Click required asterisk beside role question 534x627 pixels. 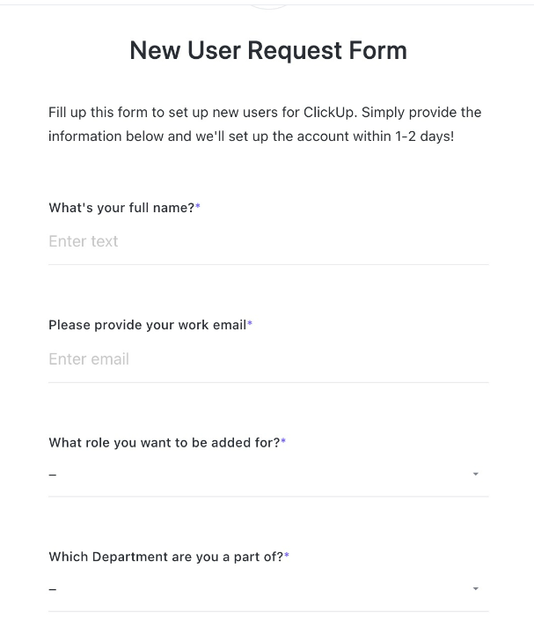tap(283, 440)
